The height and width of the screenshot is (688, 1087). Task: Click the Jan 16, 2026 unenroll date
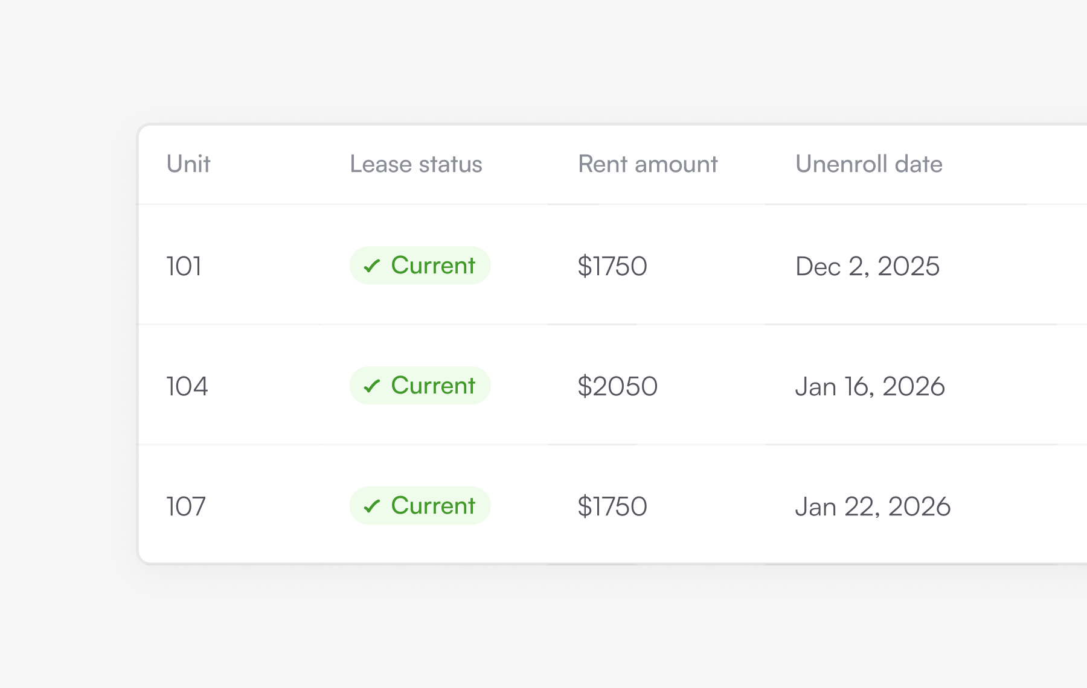(x=870, y=386)
